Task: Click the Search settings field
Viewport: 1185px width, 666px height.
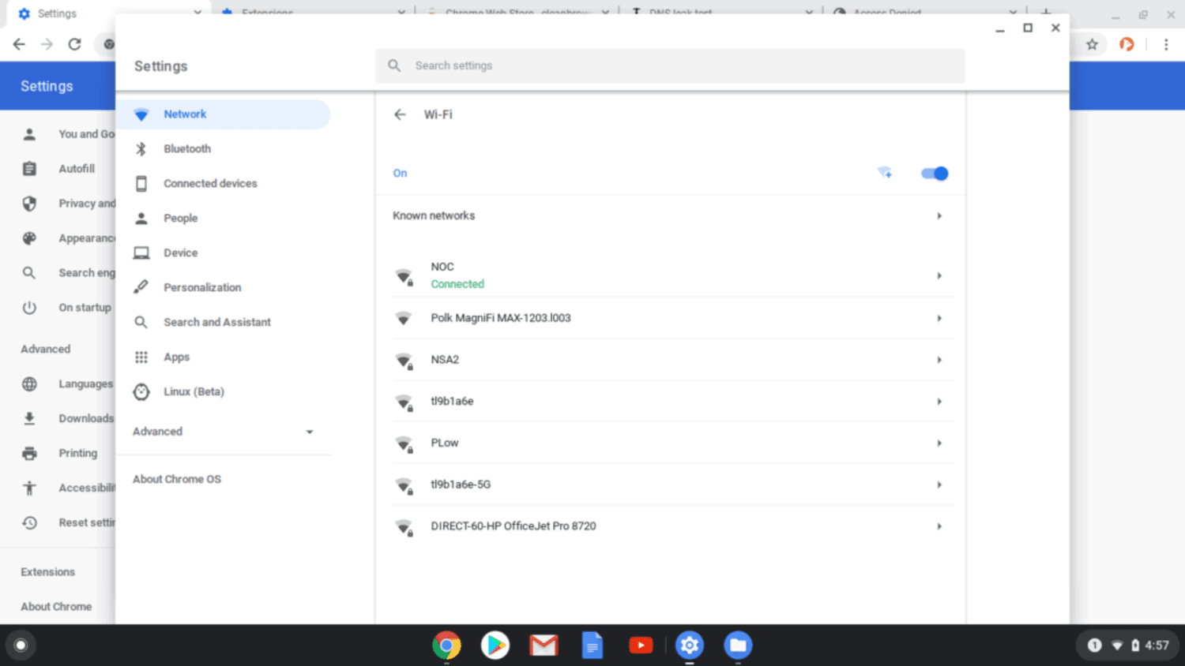Action: 671,65
